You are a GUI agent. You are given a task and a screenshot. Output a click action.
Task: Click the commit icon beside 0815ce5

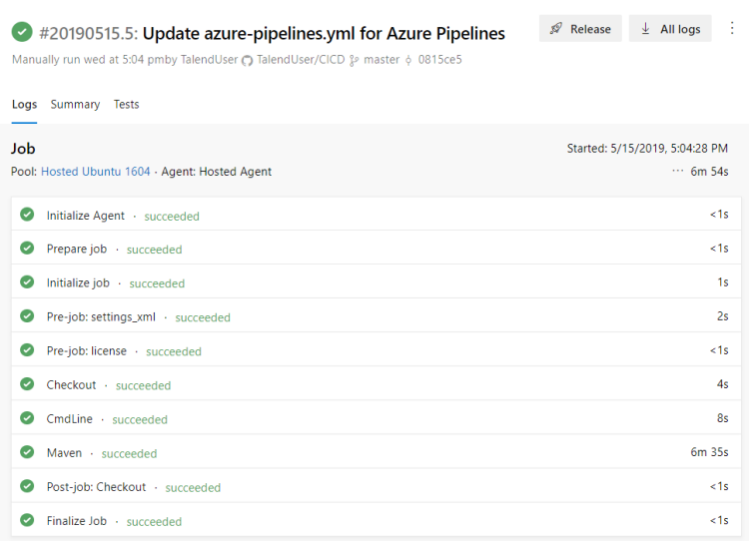[408, 60]
